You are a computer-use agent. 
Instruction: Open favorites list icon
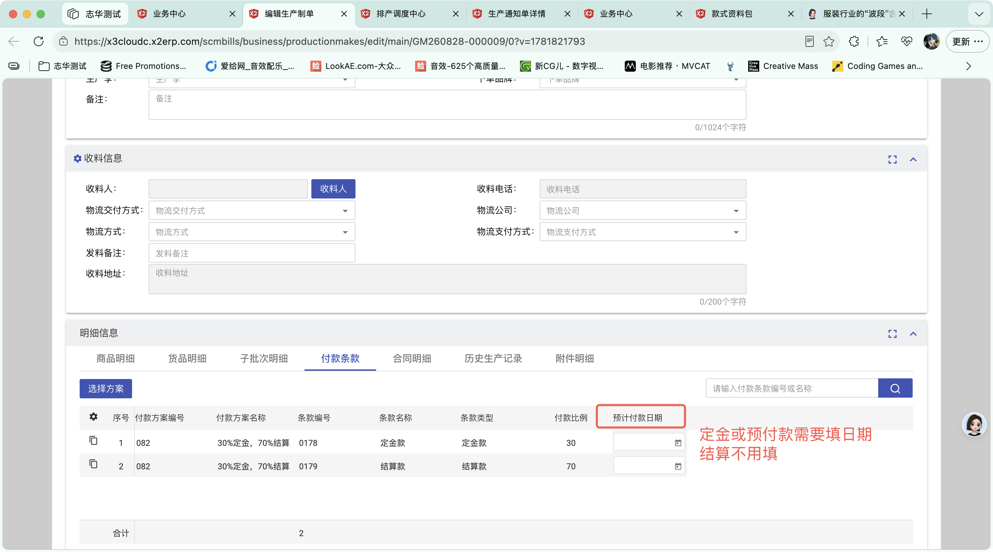point(882,41)
